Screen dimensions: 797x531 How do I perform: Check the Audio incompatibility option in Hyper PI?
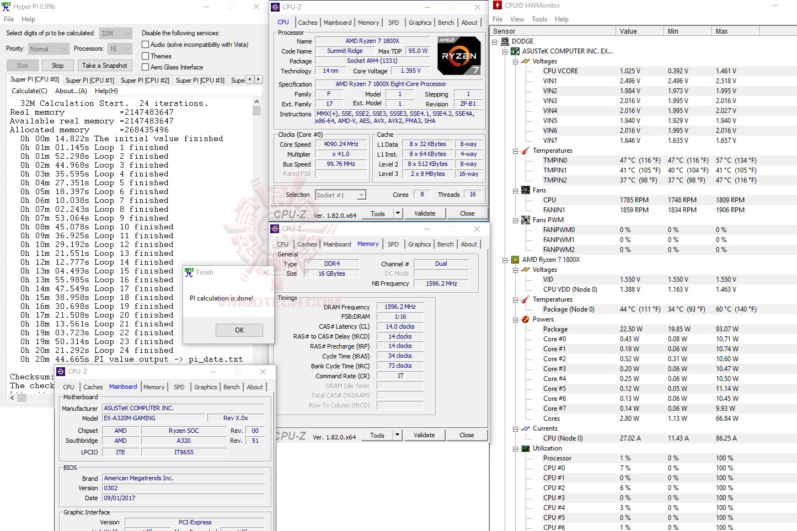146,44
